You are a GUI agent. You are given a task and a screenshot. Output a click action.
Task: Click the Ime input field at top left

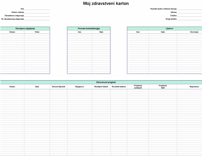tap(37, 9)
